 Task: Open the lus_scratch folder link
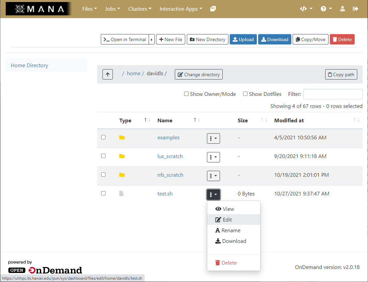coord(170,156)
